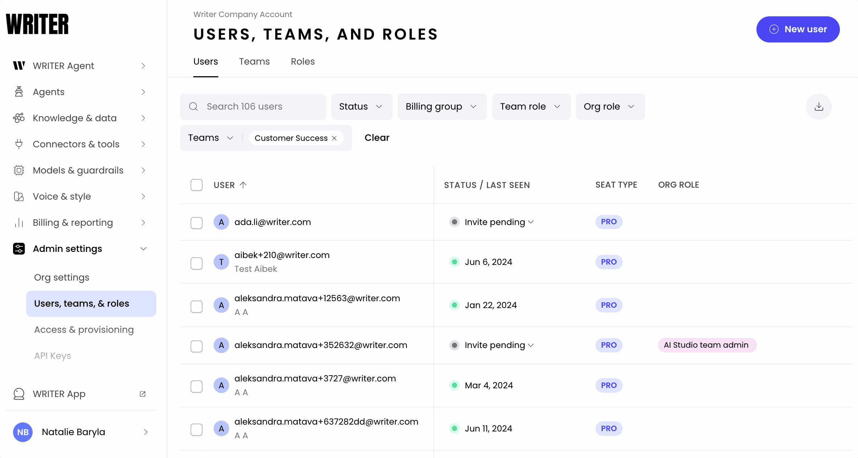Switch to the Teams tab

point(254,62)
